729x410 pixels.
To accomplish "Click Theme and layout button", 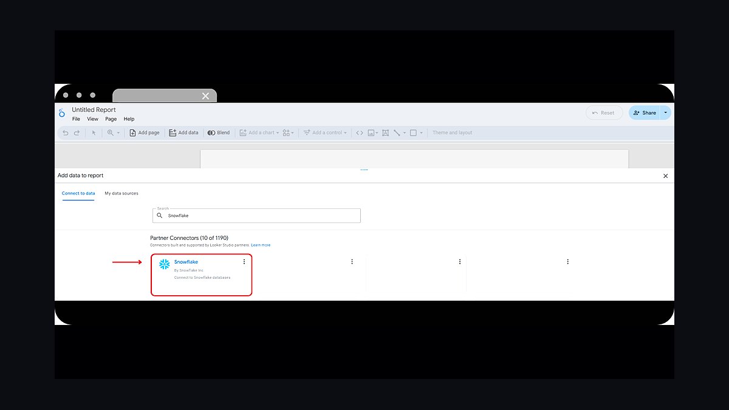I will pos(452,132).
